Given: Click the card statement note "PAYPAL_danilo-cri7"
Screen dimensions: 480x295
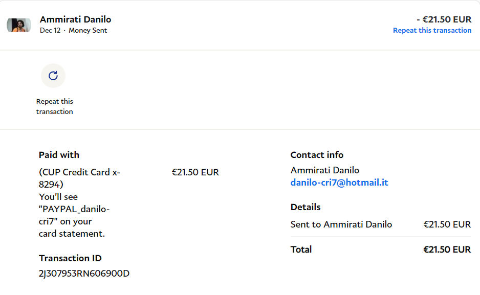Looking at the screenshot, I should [x=74, y=215].
